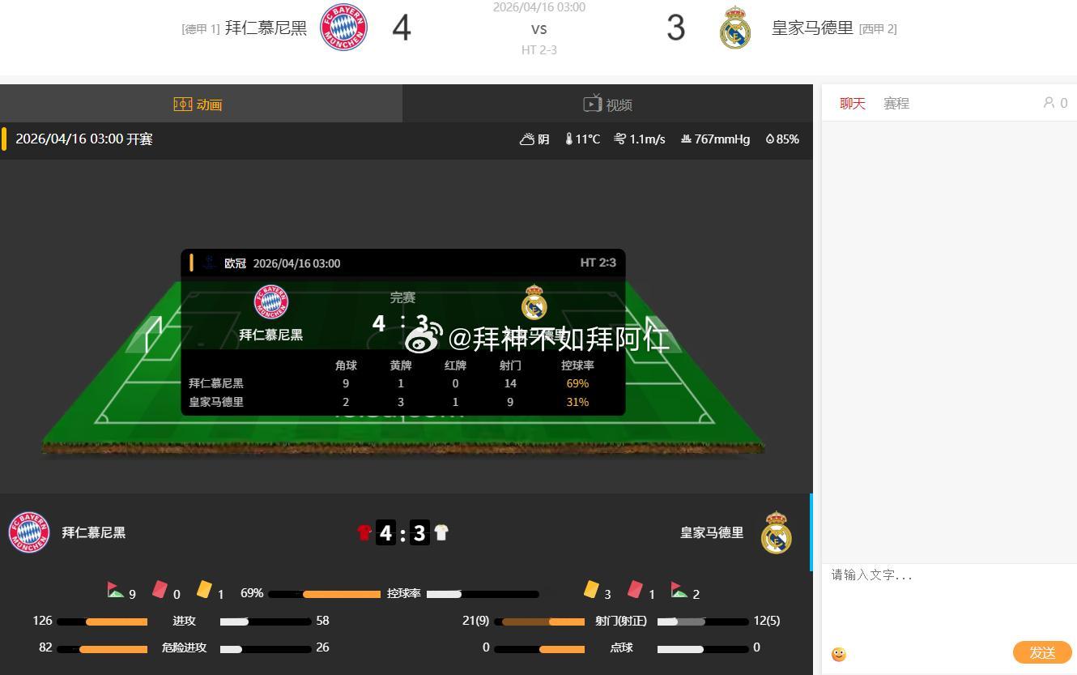Click the 2026/04/16 03:00 开赛 kickoff text
The height and width of the screenshot is (675, 1077).
click(x=84, y=139)
